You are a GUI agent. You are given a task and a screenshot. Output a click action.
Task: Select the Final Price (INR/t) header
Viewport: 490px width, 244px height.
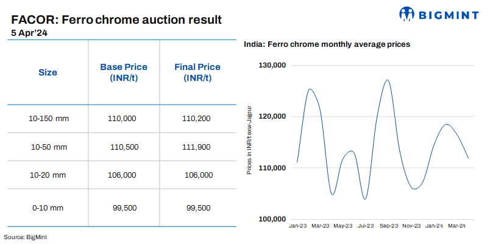(x=197, y=72)
